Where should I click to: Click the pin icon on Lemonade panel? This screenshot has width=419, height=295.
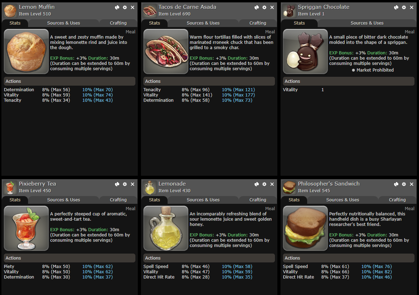click(257, 184)
